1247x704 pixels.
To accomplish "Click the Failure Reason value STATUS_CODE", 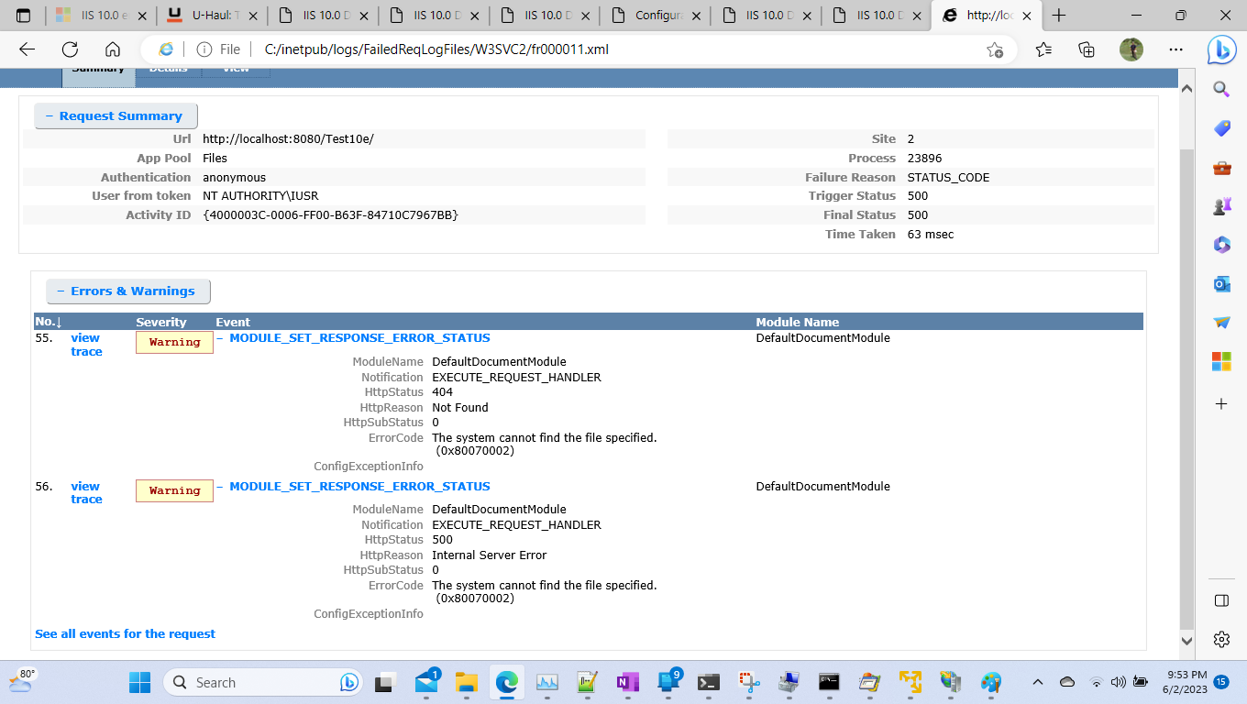I will pyautogui.click(x=948, y=178).
